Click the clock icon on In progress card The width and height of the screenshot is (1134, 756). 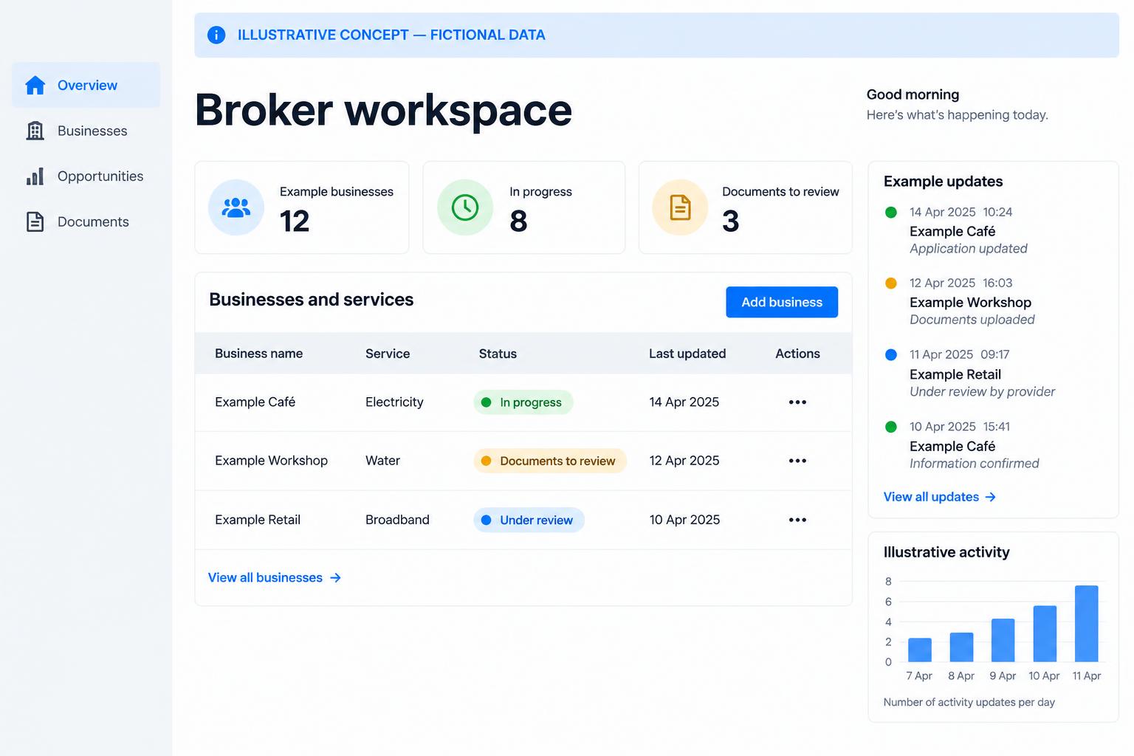click(x=465, y=207)
